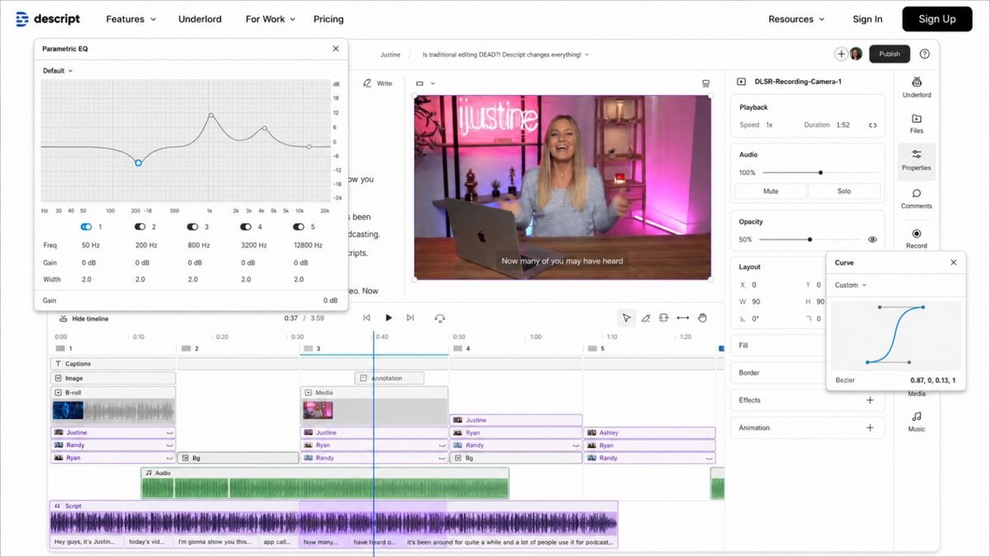Toggle layer visibility eye icon in Opacity
The width and height of the screenshot is (990, 557).
point(872,239)
